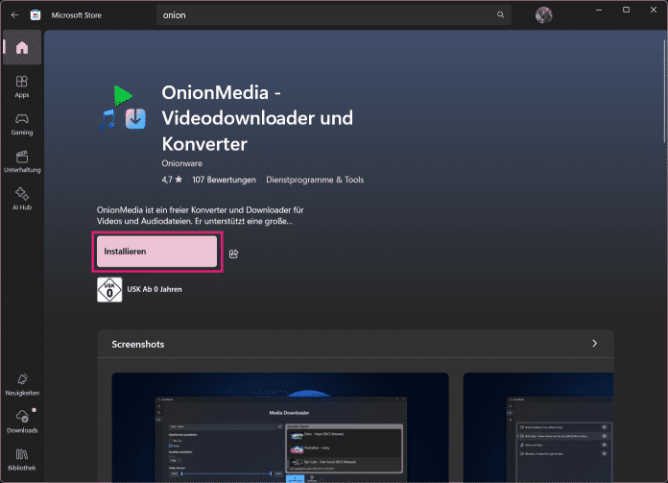
Task: Click the search field containing onion
Action: point(326,15)
